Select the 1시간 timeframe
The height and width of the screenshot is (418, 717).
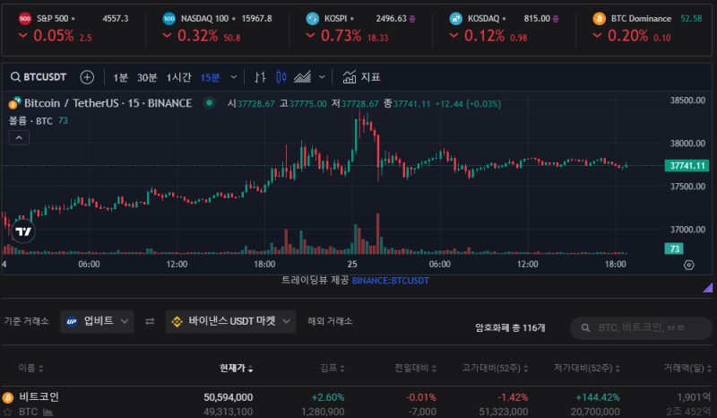(x=178, y=77)
